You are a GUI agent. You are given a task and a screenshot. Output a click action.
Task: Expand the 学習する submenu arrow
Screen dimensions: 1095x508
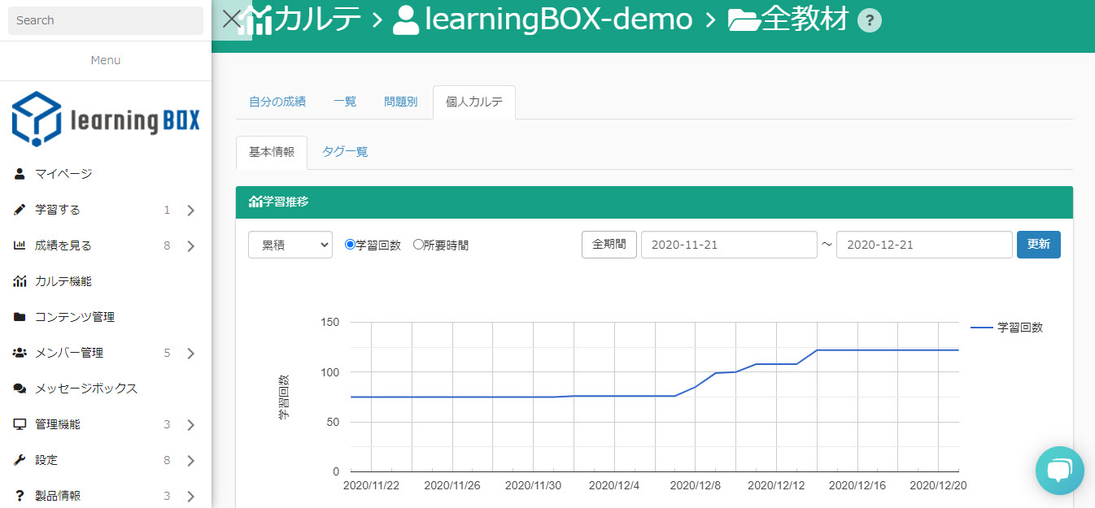point(190,211)
